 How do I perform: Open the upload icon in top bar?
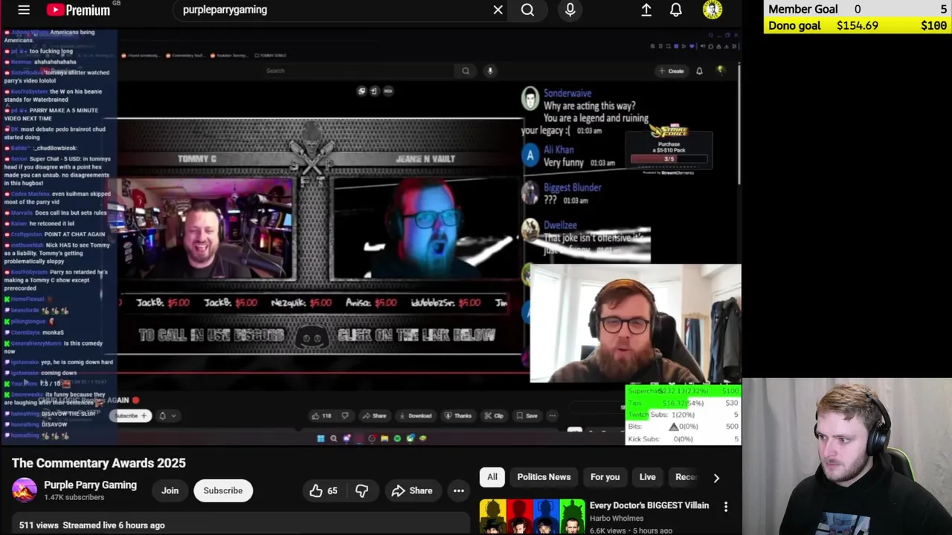(x=646, y=10)
